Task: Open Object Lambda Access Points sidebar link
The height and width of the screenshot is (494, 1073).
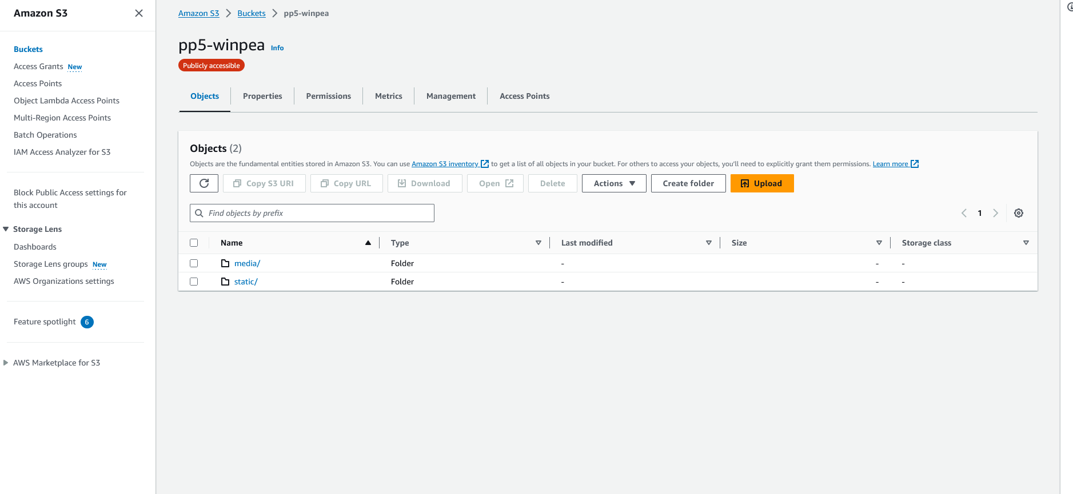Action: 66,101
